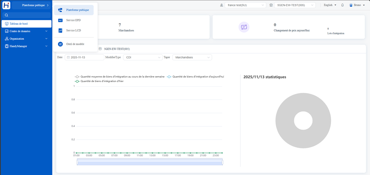Open Tableau de bord in sidebar

coord(27,24)
